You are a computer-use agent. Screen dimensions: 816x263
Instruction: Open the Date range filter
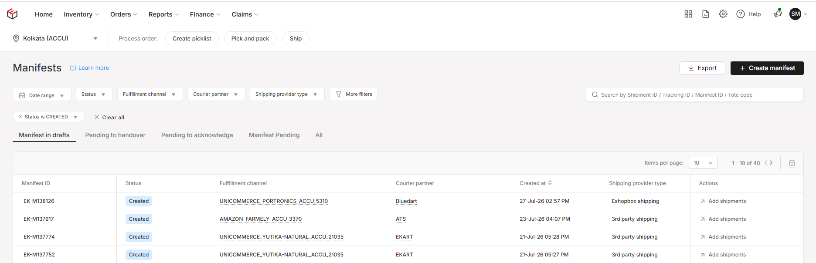click(x=42, y=95)
